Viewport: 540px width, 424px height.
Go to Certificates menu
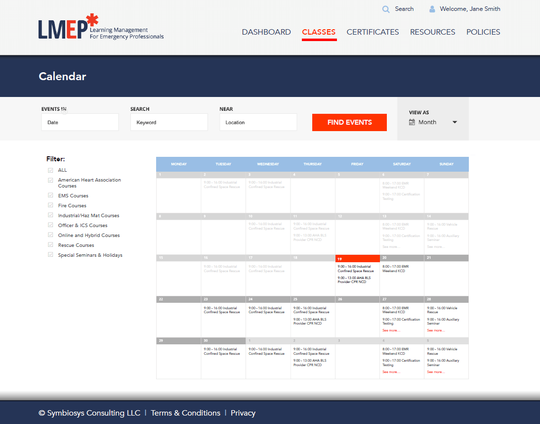point(373,32)
